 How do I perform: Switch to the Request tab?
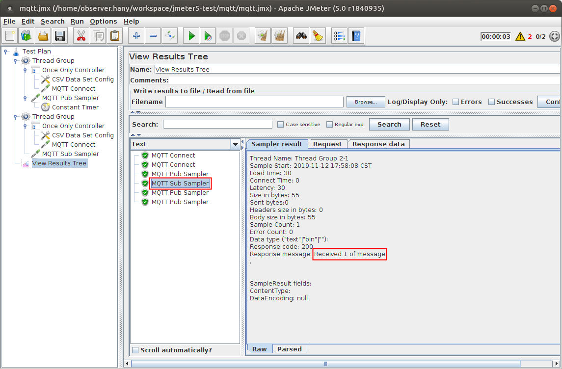click(x=327, y=144)
